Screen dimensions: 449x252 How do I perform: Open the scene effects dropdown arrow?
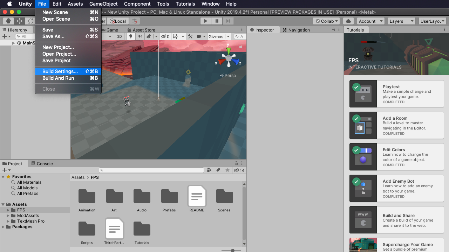(x=156, y=36)
